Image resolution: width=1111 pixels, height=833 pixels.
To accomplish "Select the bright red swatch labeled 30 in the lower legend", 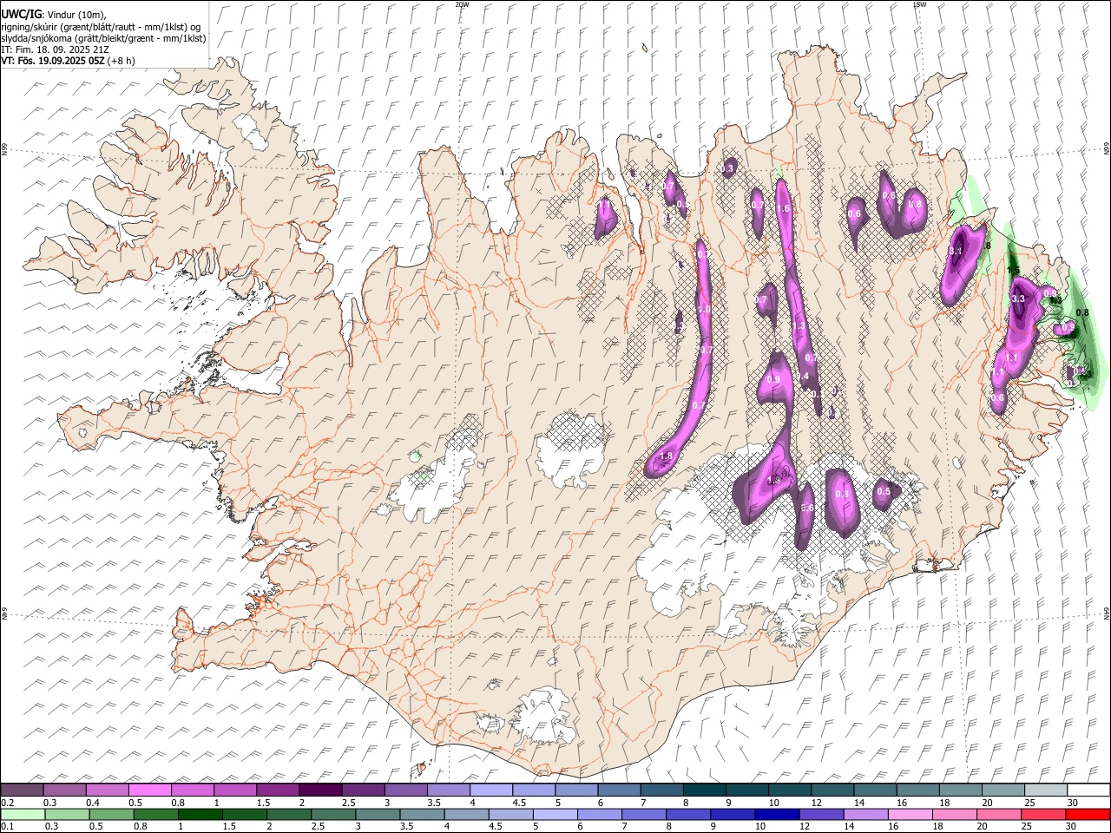I will [x=1087, y=815].
